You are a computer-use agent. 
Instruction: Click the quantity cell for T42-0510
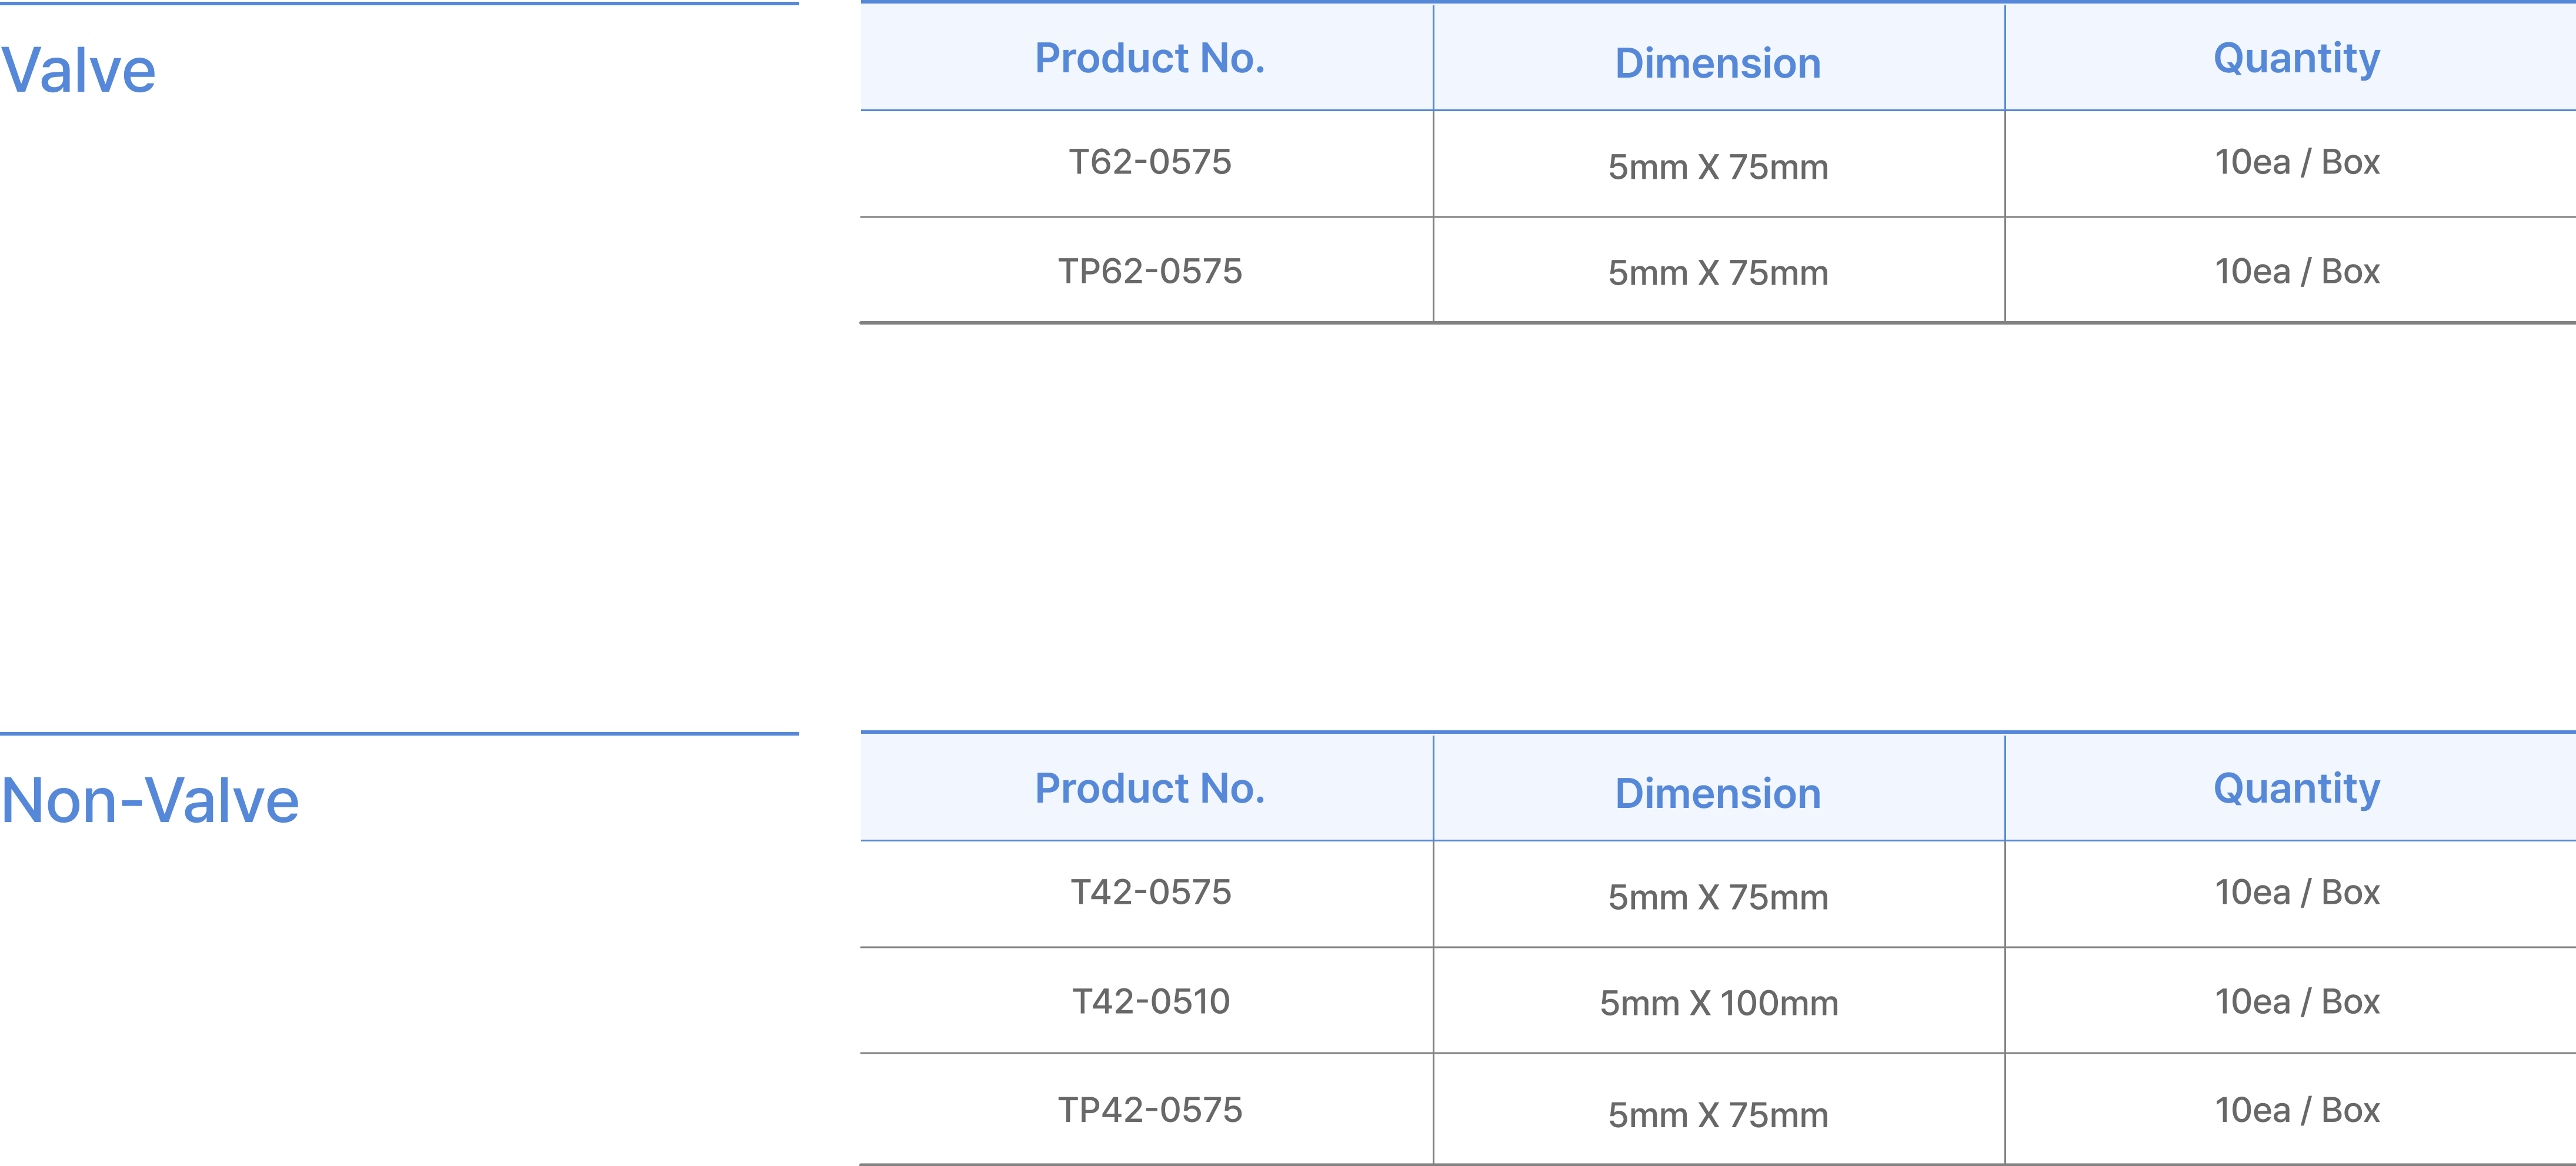pos(2296,1001)
